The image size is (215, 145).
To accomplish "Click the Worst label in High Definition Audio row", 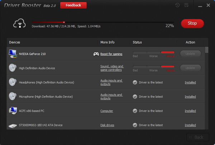I will click(x=171, y=71).
